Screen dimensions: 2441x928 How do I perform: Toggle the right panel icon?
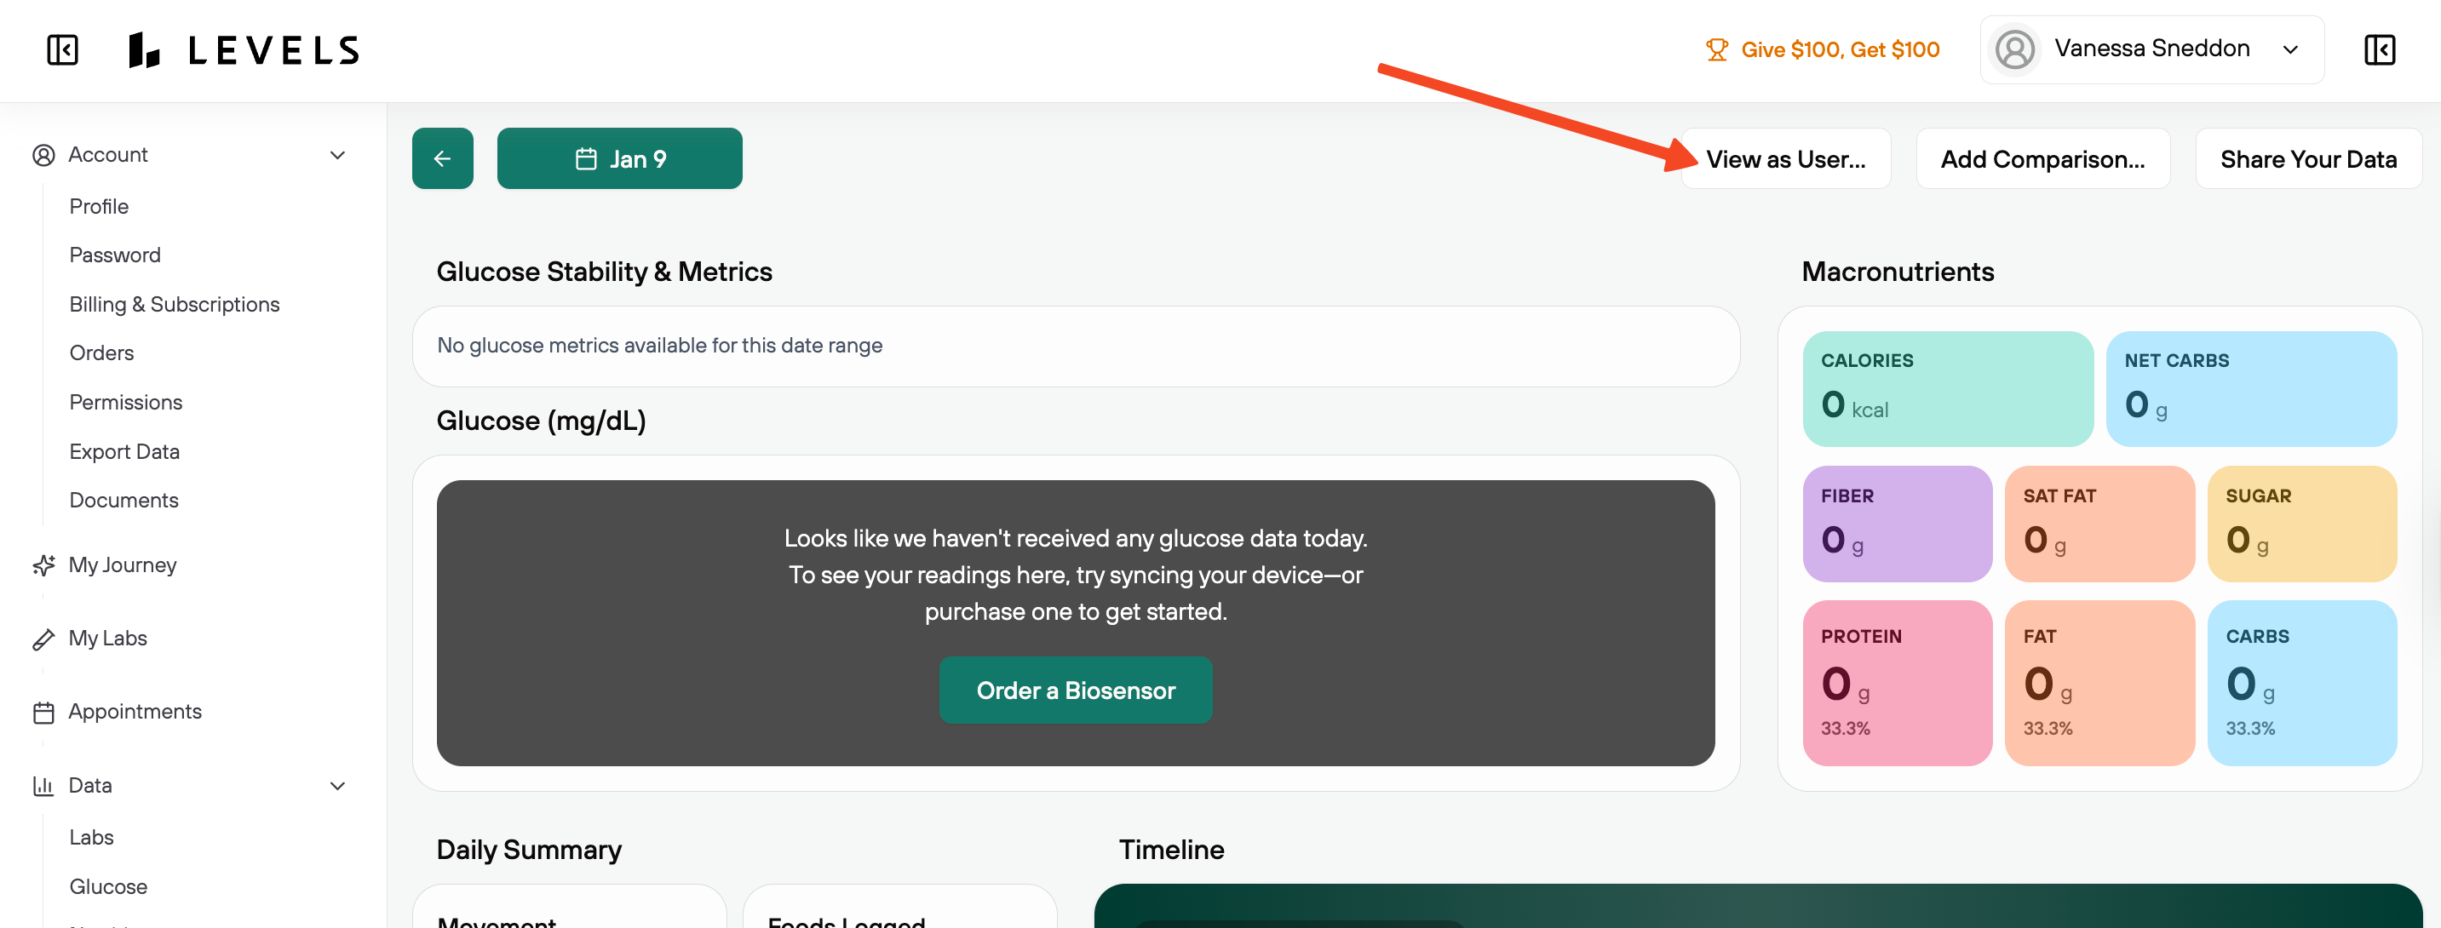(x=2380, y=50)
